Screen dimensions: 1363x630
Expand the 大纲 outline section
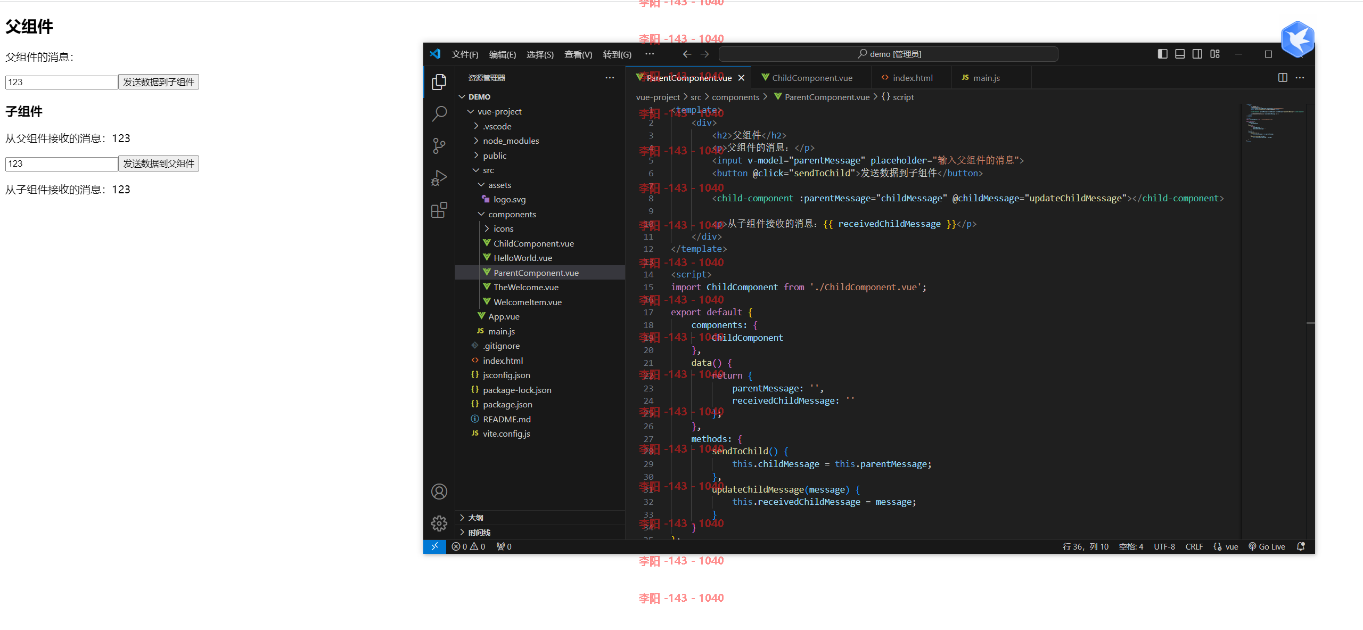coord(540,518)
